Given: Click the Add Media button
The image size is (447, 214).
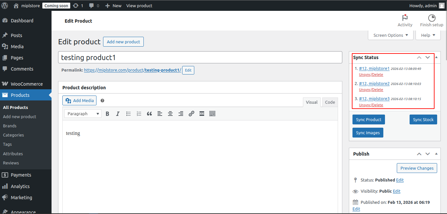Looking at the screenshot, I should [79, 100].
